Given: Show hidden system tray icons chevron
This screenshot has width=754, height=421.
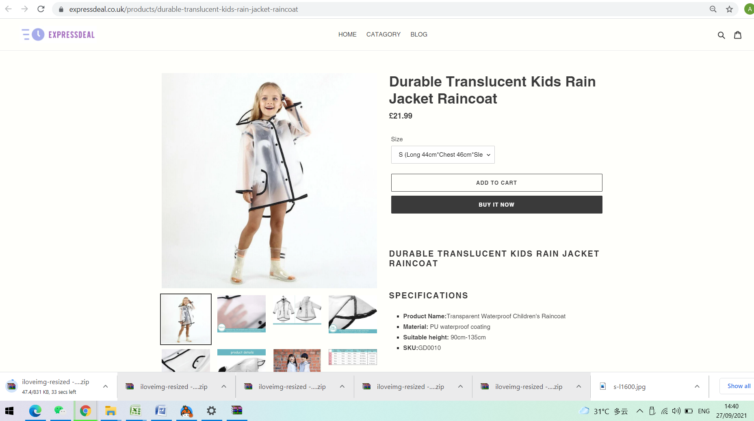Looking at the screenshot, I should [x=639, y=411].
